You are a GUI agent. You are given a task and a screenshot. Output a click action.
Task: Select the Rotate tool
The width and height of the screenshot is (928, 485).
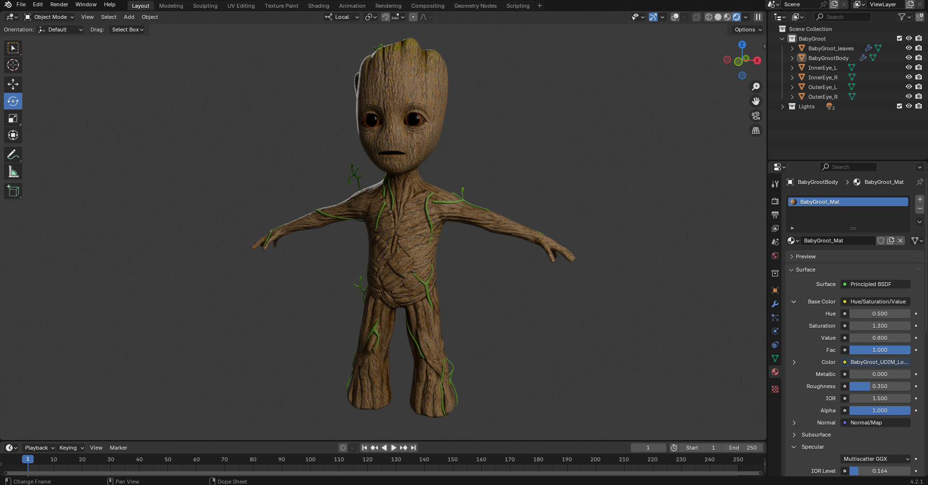pos(13,101)
